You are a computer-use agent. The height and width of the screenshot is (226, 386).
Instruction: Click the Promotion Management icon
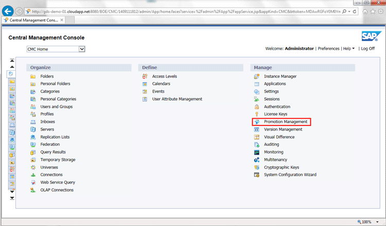(256, 122)
